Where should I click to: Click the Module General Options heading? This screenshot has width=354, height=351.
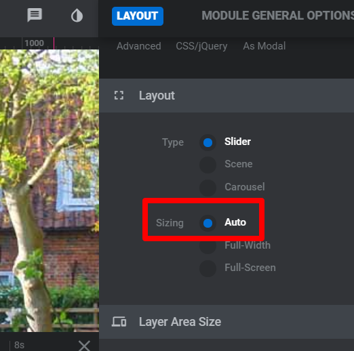click(x=278, y=16)
